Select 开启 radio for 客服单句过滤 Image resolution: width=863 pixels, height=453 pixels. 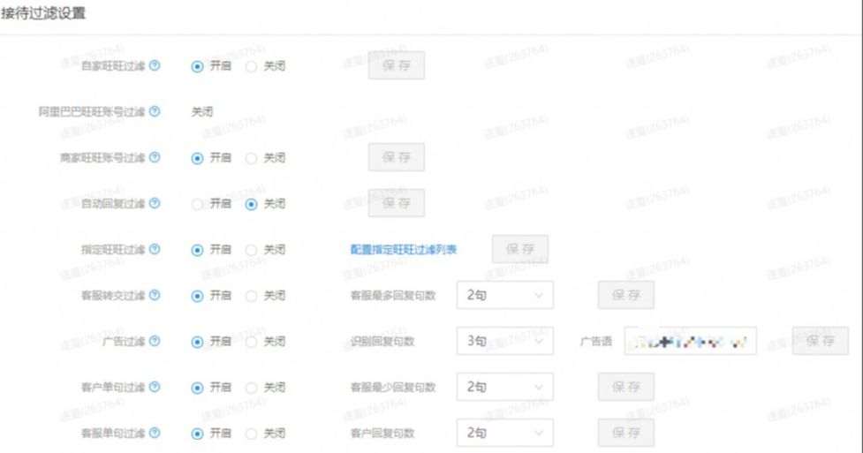pyautogui.click(x=197, y=434)
